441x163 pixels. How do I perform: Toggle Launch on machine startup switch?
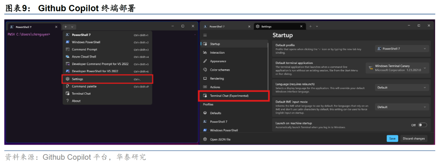click(x=422, y=125)
